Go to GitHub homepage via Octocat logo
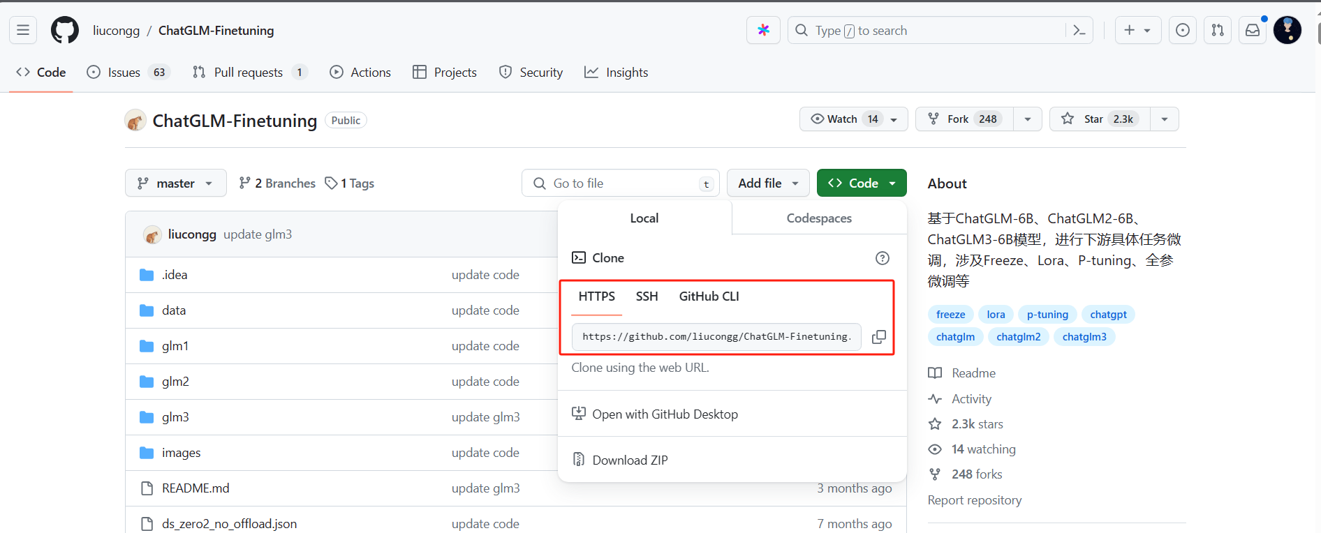The image size is (1321, 533). (x=65, y=30)
